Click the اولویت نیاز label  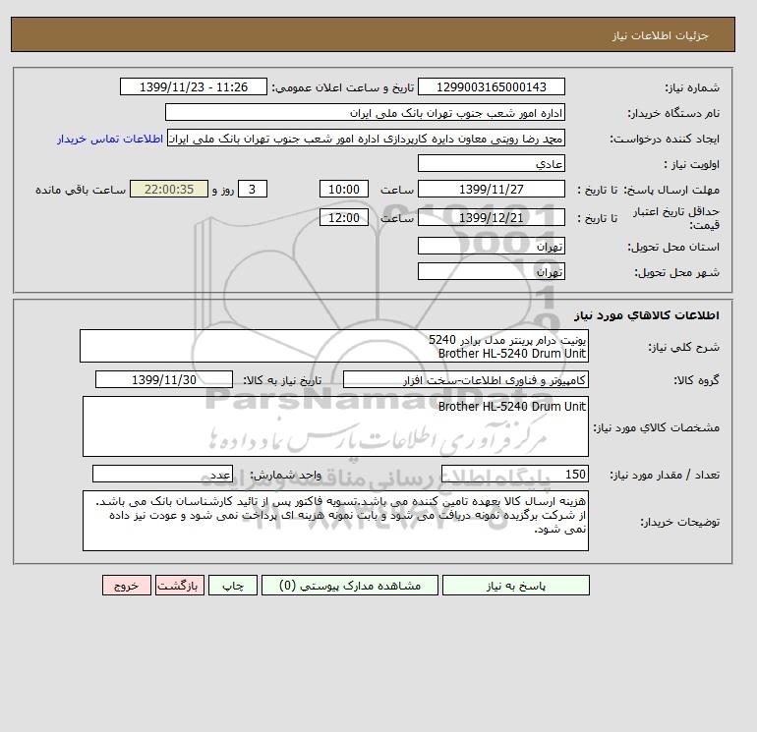[692, 164]
